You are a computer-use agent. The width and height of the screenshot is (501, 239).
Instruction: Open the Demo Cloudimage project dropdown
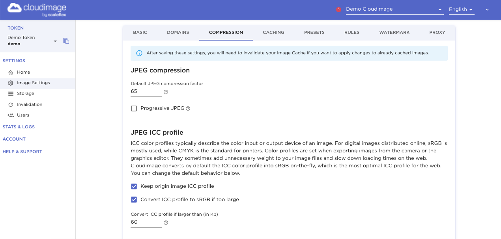pos(394,9)
